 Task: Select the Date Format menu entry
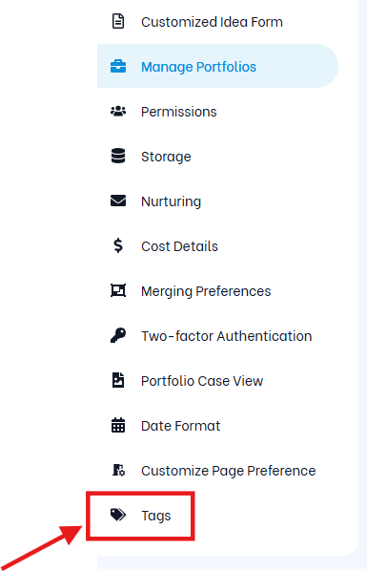(x=217, y=425)
